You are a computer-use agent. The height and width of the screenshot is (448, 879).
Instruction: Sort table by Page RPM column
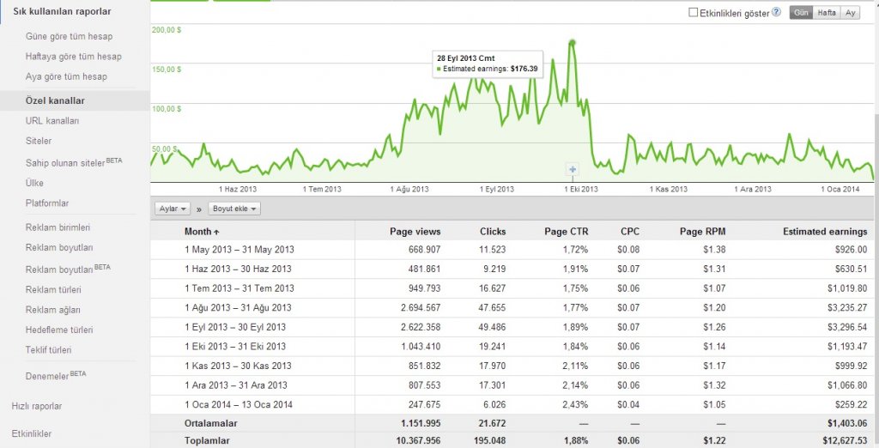click(x=702, y=232)
